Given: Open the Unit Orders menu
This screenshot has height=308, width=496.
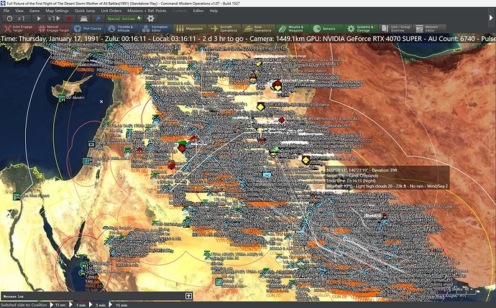Looking at the screenshot, I should [111, 11].
